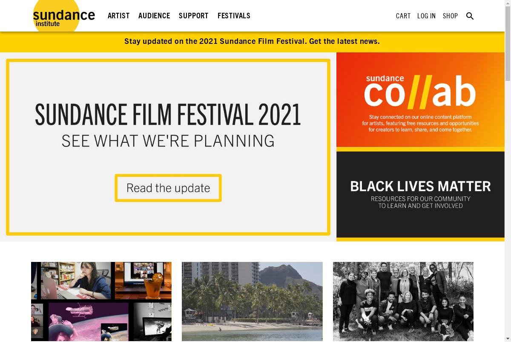Click the See What We're Planning text
511x342 pixels.
click(x=168, y=141)
